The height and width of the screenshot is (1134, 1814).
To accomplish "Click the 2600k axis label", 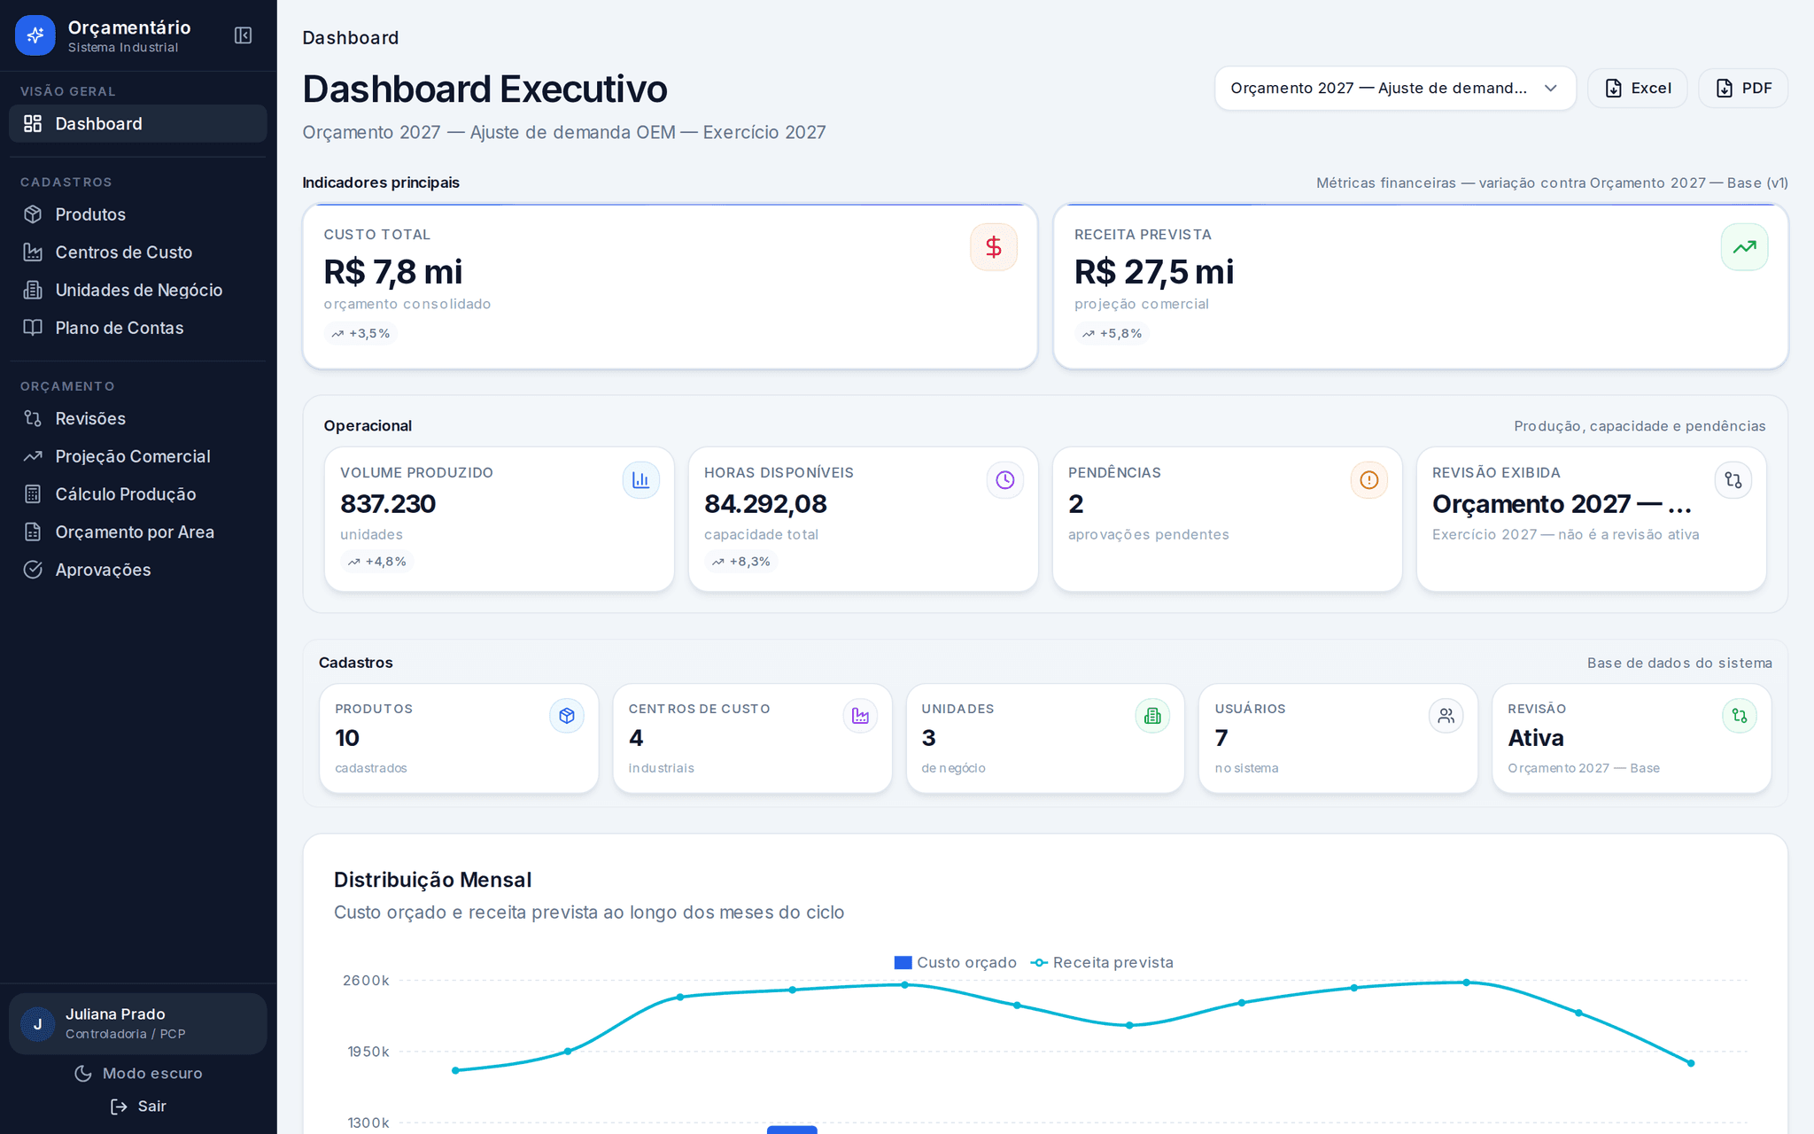I will [x=366, y=981].
